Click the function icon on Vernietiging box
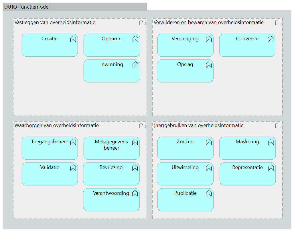This screenshot has height=232, width=294. 209,39
